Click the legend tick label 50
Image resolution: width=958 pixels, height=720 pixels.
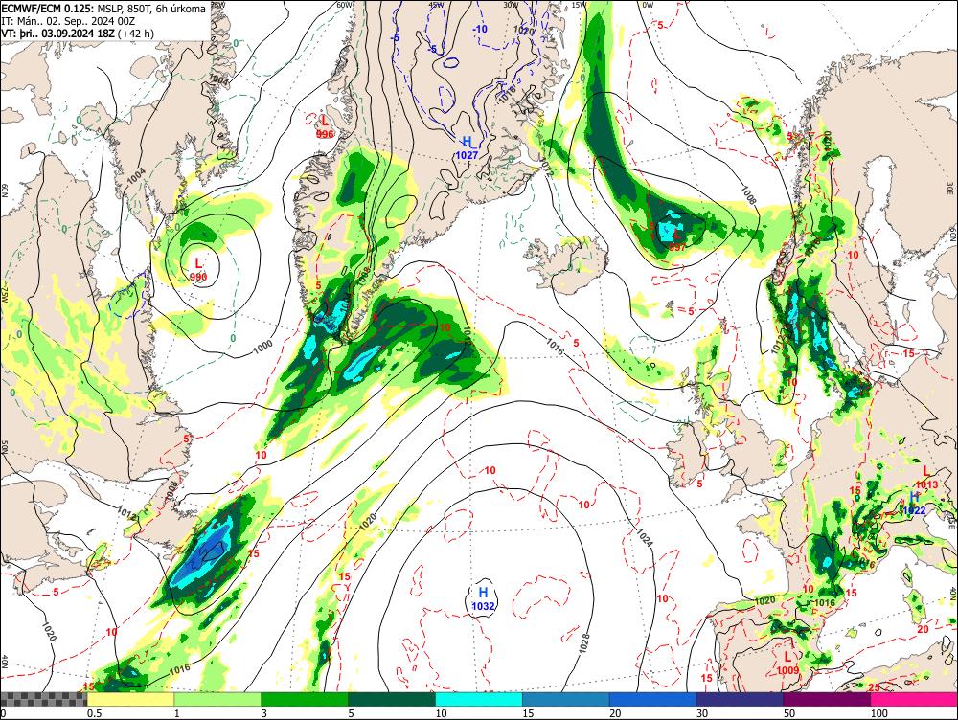[789, 713]
